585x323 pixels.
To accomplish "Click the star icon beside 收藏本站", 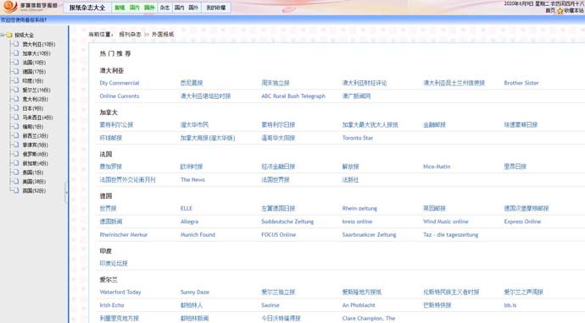I will (x=560, y=11).
